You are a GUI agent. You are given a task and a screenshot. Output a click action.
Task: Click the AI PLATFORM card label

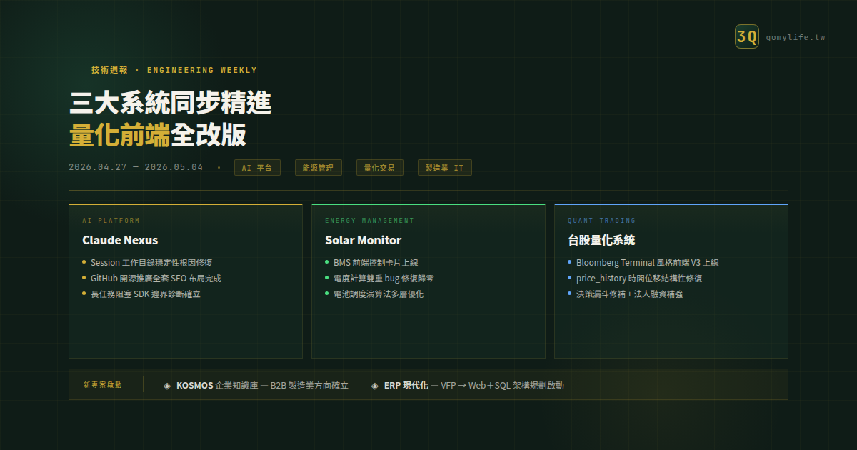tap(111, 221)
